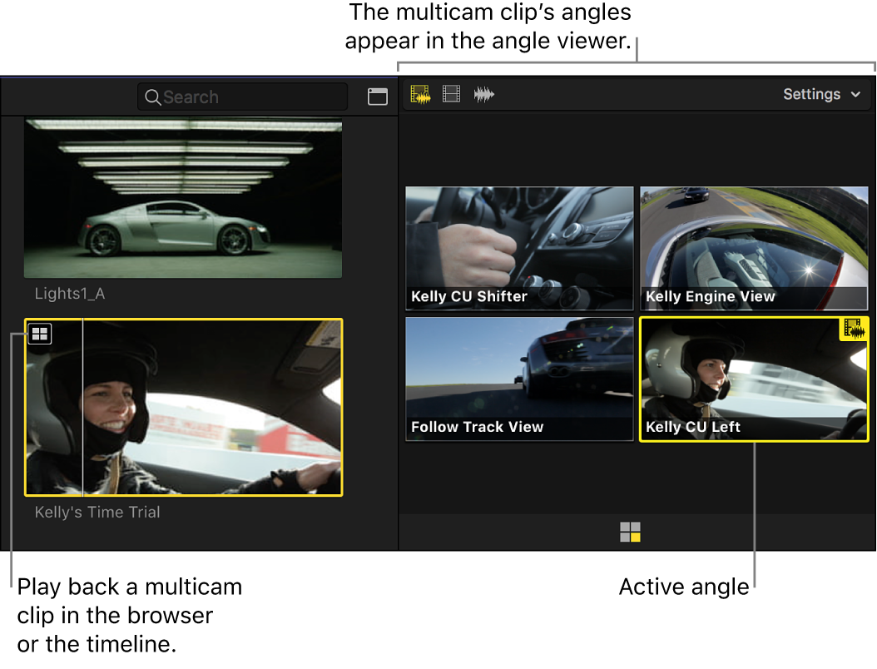Select video-only switching mode

pyautogui.click(x=450, y=94)
